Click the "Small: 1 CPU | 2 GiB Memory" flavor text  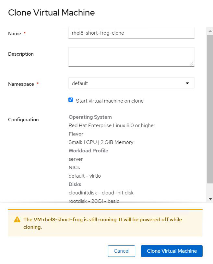pos(101,142)
